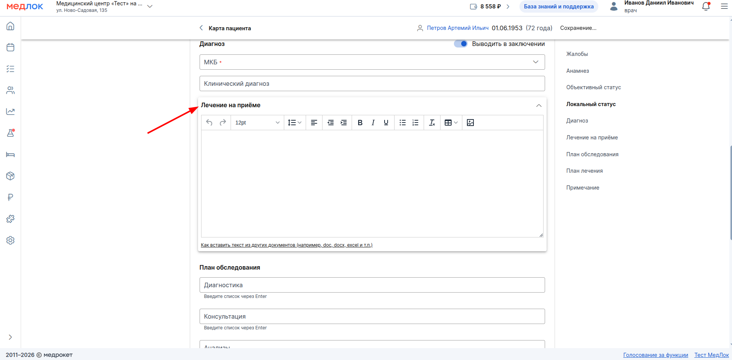Click the clear formatting icon
732x360 pixels.
pos(432,123)
